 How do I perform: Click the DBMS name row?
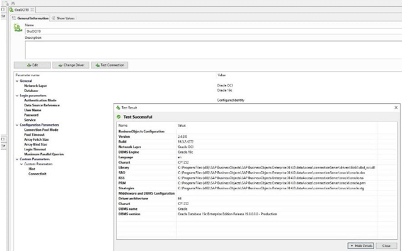pos(256,209)
